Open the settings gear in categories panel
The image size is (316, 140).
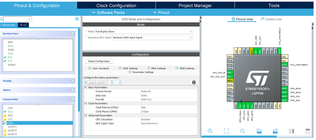[x=77, y=19]
